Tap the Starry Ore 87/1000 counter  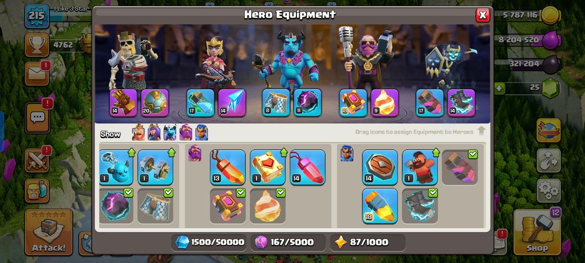click(x=368, y=242)
